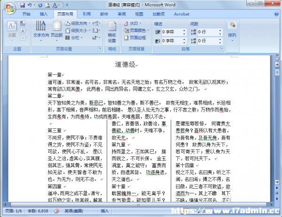This screenshot has height=217, width=282.
Task: Open Print Preview from quick access toolbar
Action: (x=47, y=5)
